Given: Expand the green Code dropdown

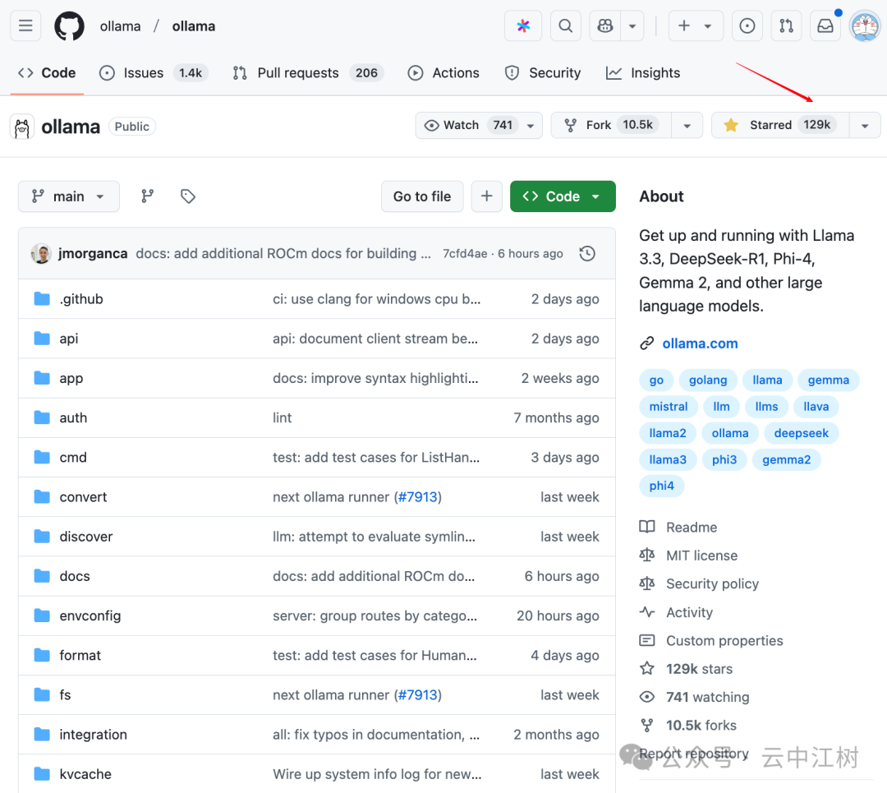Looking at the screenshot, I should click(563, 196).
